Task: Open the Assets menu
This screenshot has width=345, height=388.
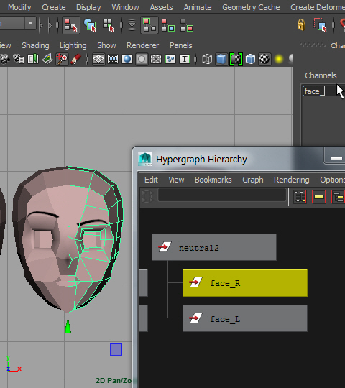Action: tap(161, 7)
